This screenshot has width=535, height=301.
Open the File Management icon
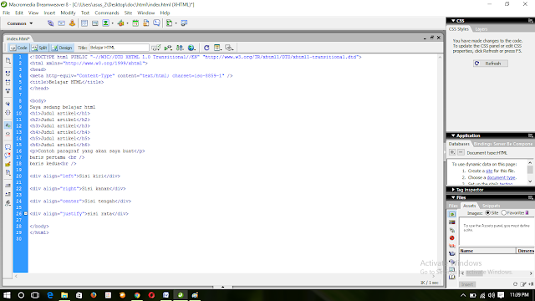pos(180,48)
